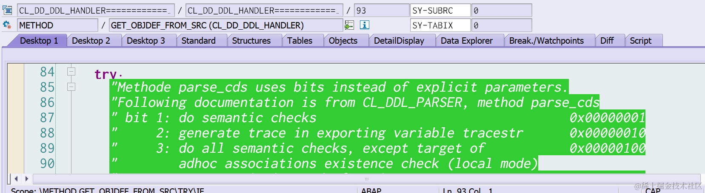Click the 'try.' keyword on line 84
The height and width of the screenshot is (193, 705).
(108, 73)
